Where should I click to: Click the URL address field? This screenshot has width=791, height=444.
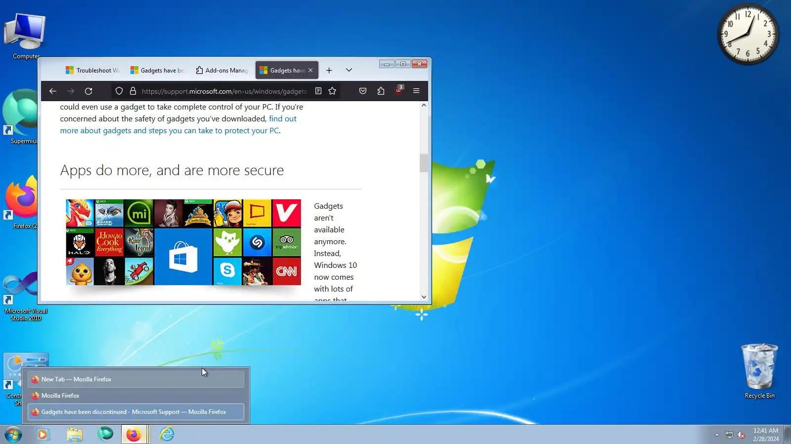223,91
